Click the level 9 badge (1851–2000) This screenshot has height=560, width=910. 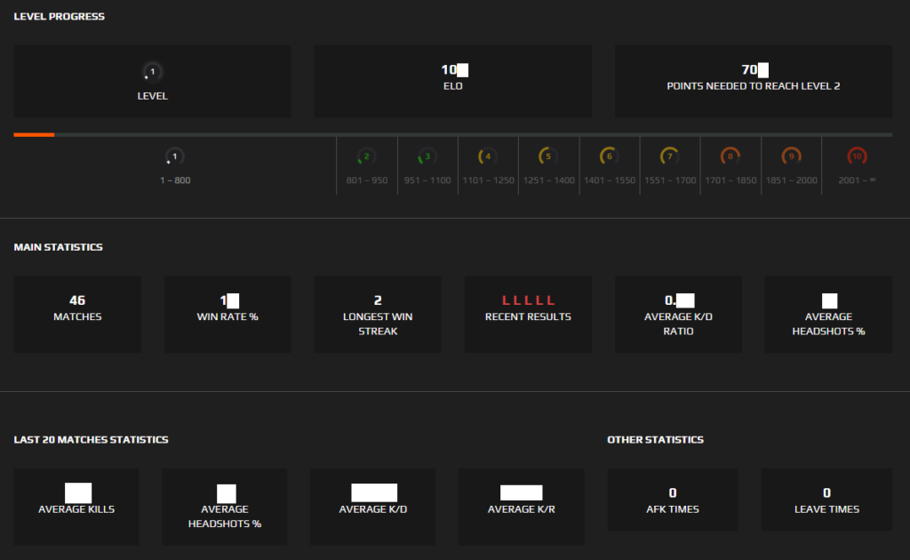[791, 156]
